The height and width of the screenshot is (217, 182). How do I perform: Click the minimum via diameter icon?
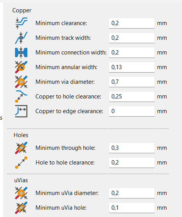tap(21, 82)
